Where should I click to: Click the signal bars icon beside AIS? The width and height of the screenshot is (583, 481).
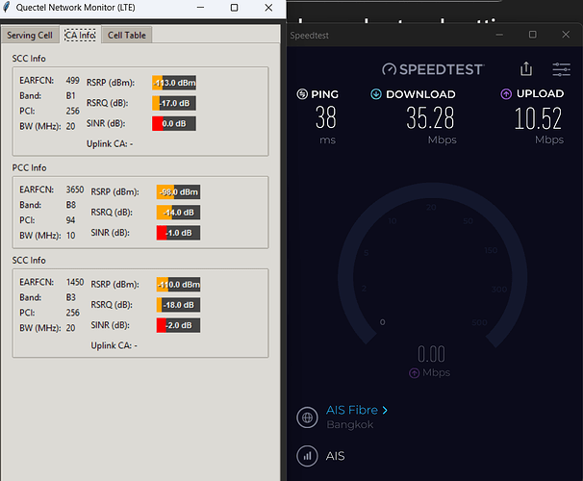[308, 456]
